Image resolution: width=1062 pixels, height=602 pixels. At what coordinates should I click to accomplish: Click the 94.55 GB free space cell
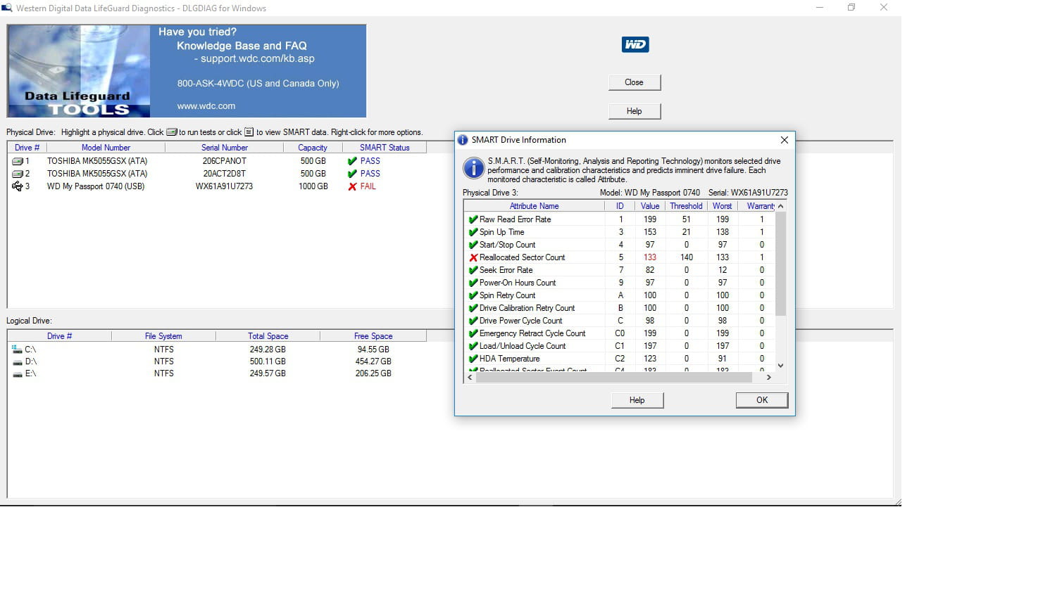[373, 349]
